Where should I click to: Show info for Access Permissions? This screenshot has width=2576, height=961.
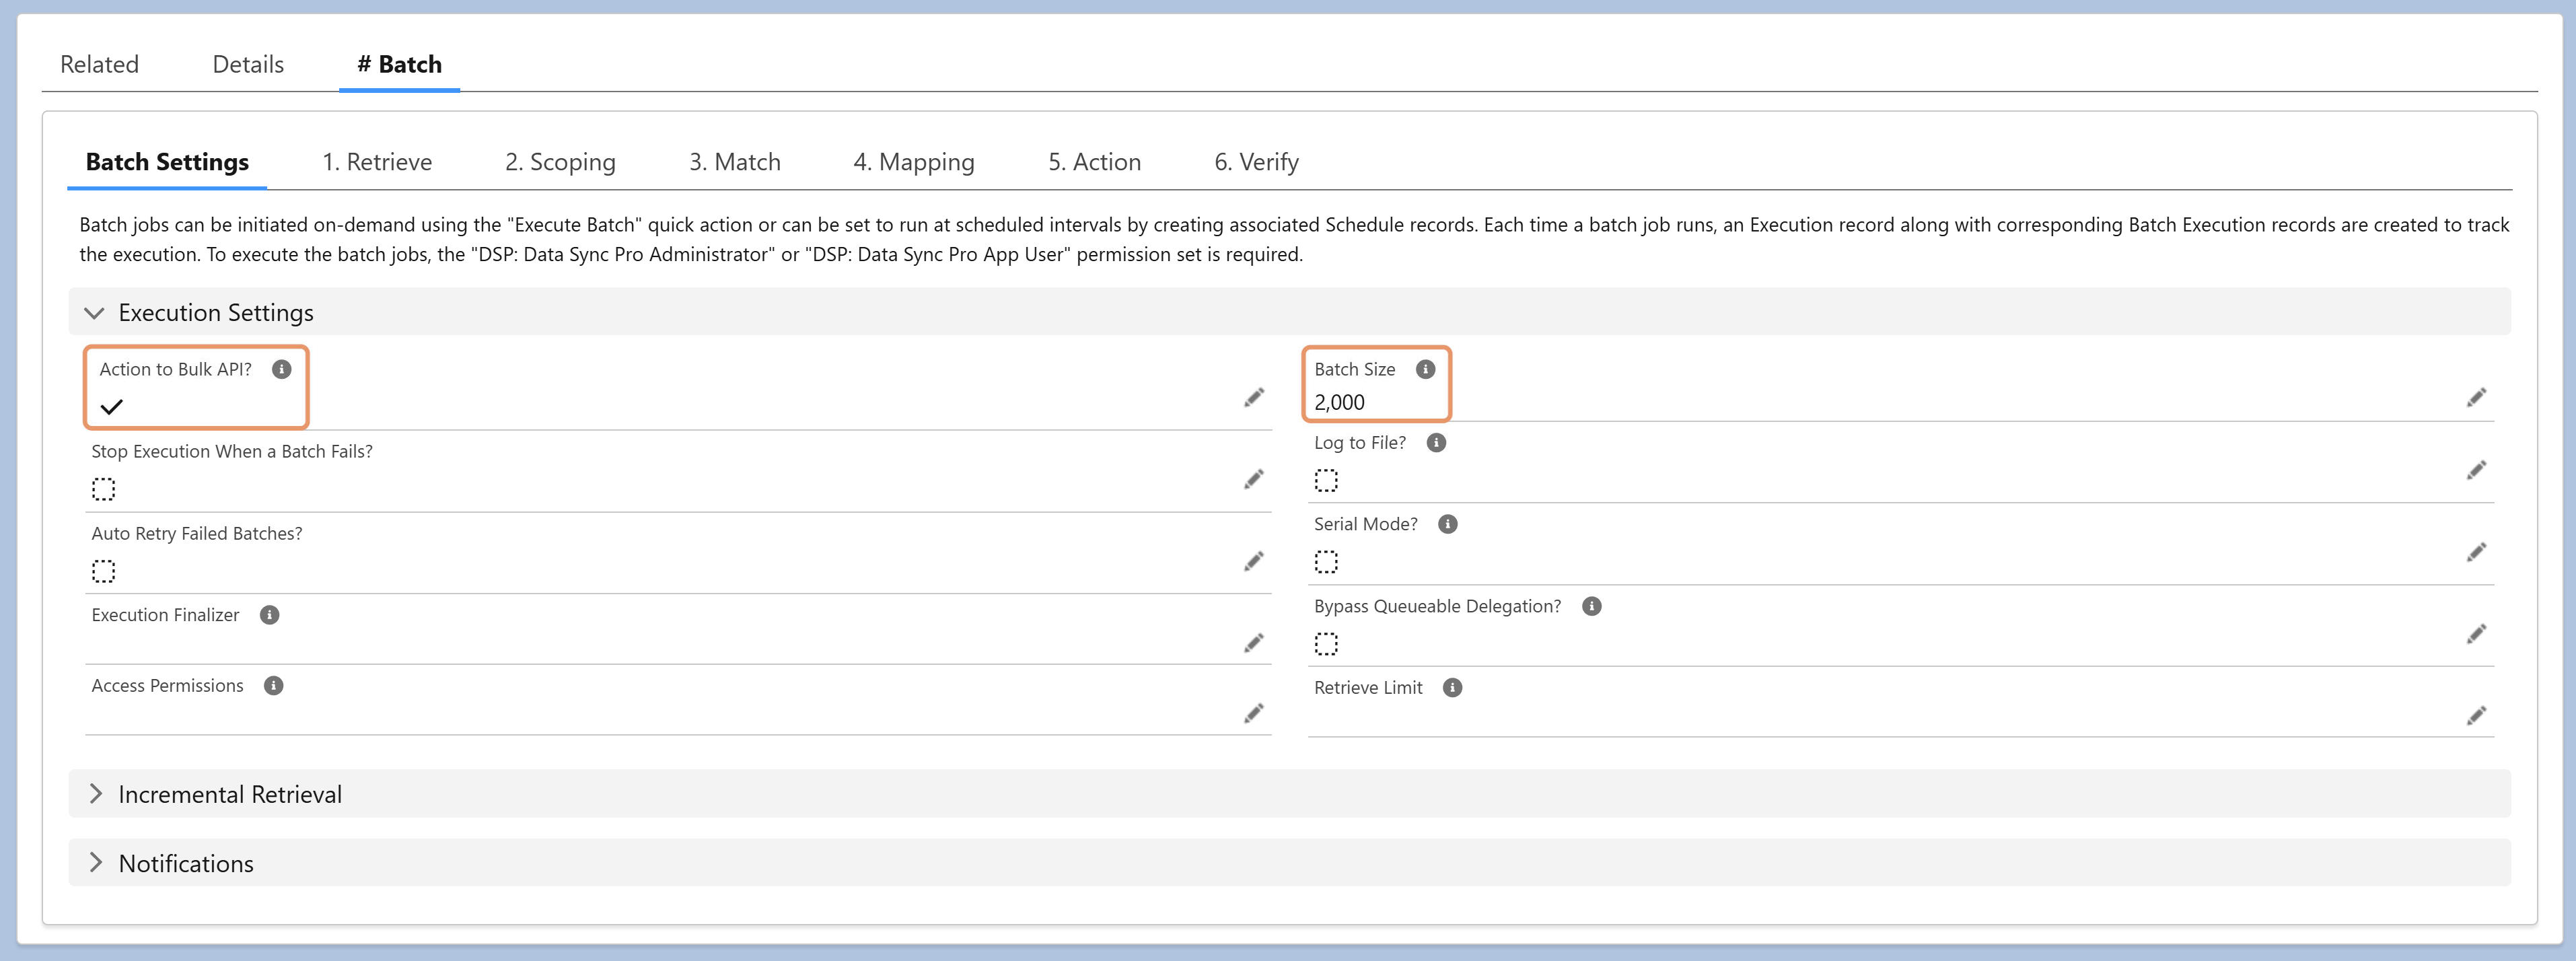pyautogui.click(x=273, y=685)
